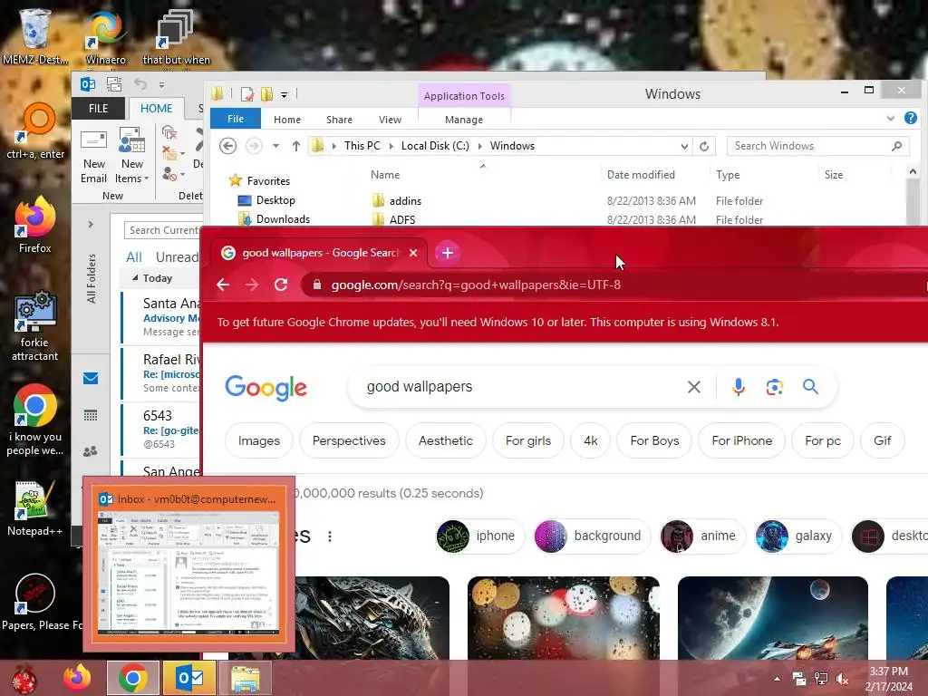Viewport: 928px width, 696px height.
Task: Select This PC in the address breadcrumb
Action: pos(362,146)
